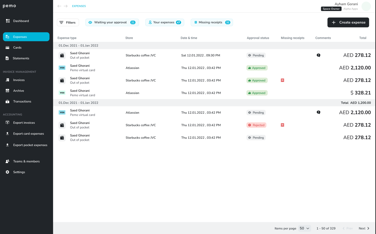The image size is (376, 234).
Task: Open Teams & members from the sidebar
Action: pos(26,161)
